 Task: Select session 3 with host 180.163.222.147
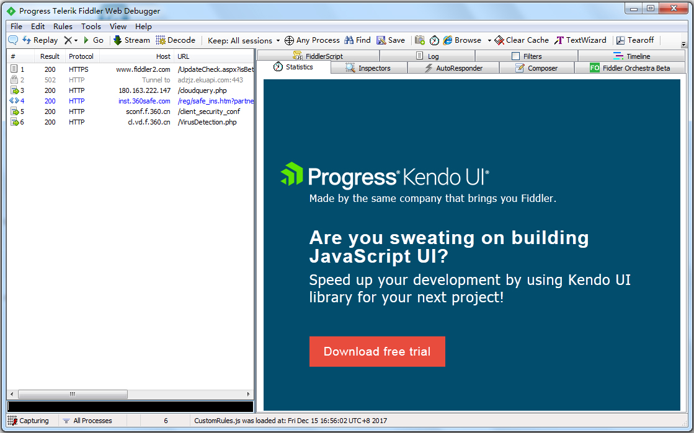click(x=131, y=90)
